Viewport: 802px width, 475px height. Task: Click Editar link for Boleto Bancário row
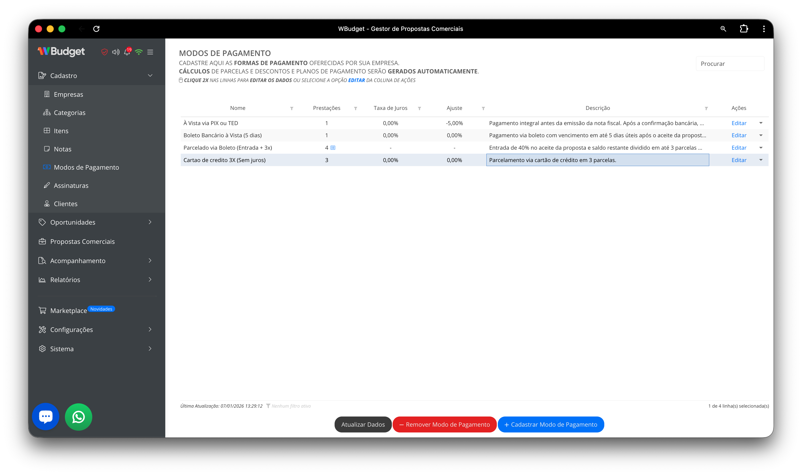(x=739, y=135)
